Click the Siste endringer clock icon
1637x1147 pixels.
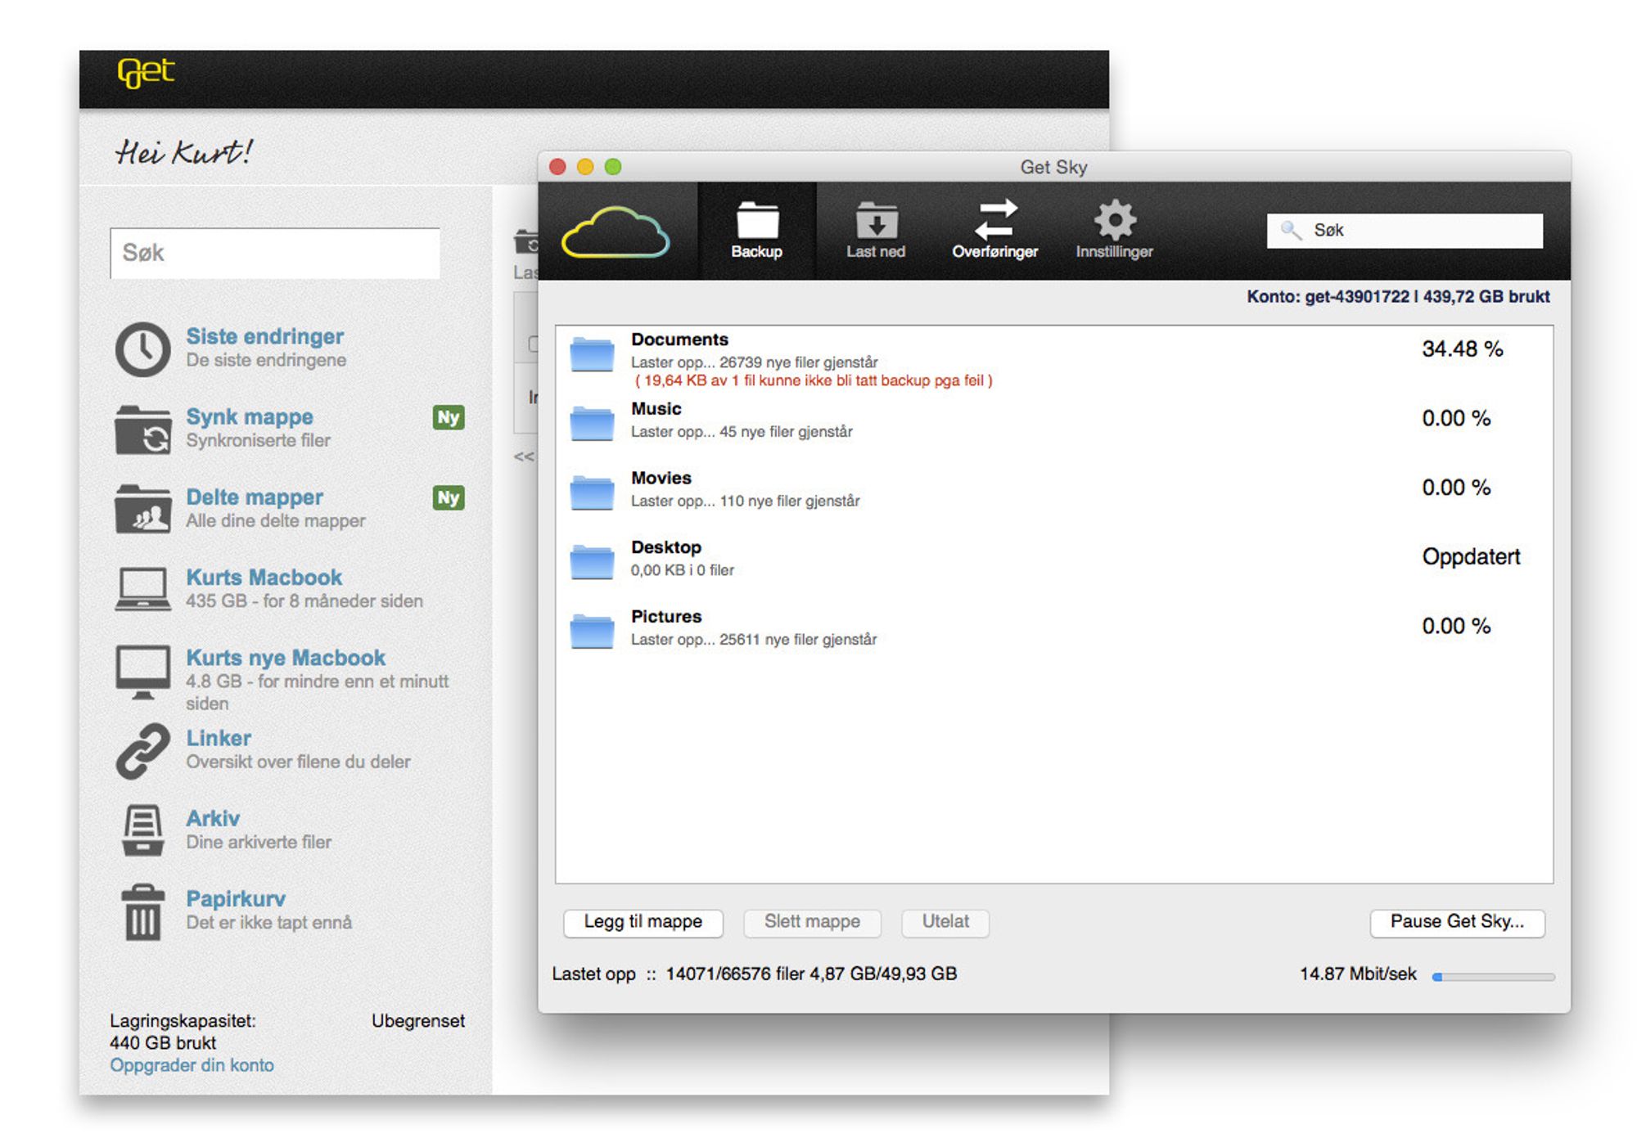click(x=143, y=349)
